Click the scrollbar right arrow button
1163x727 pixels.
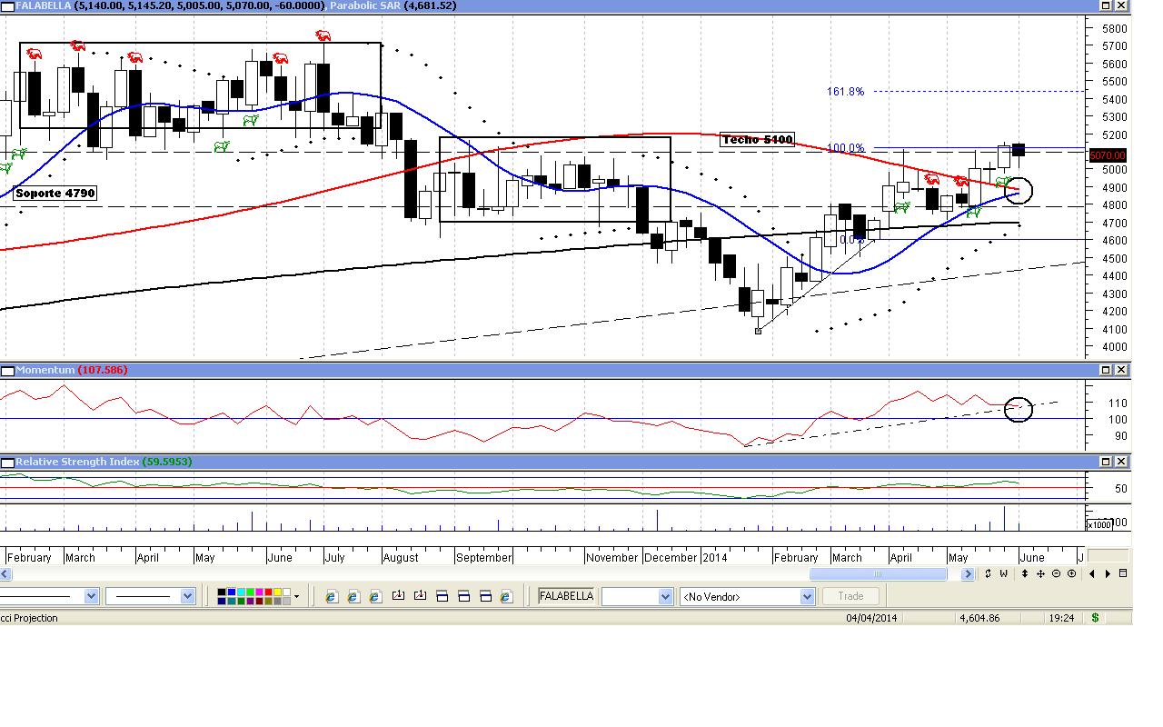click(x=967, y=573)
